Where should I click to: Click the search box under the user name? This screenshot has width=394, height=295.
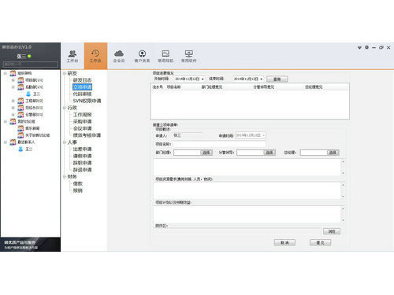[31, 65]
